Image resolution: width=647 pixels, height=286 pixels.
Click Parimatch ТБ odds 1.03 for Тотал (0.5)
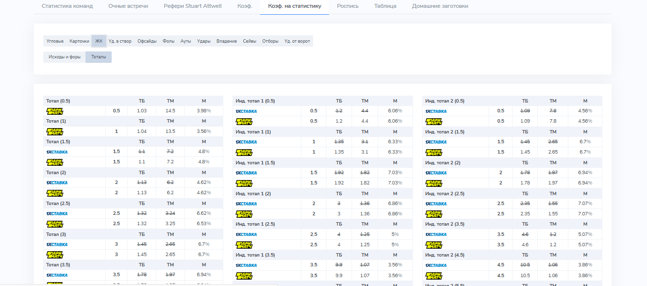pos(142,111)
